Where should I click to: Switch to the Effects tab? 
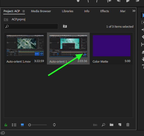(105, 11)
